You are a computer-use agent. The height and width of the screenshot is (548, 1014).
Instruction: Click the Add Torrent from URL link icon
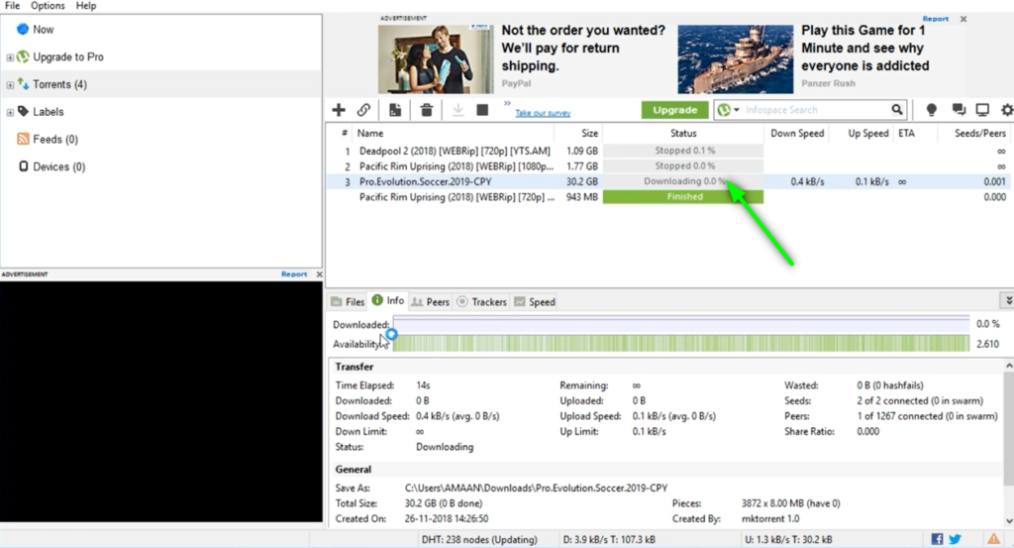click(363, 110)
